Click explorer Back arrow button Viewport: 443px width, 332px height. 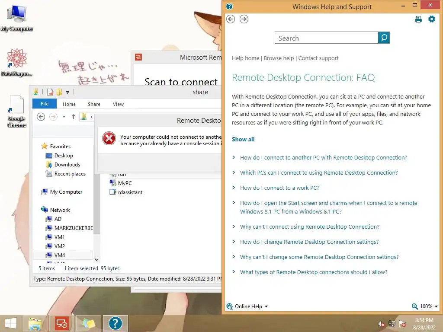pyautogui.click(x=41, y=117)
